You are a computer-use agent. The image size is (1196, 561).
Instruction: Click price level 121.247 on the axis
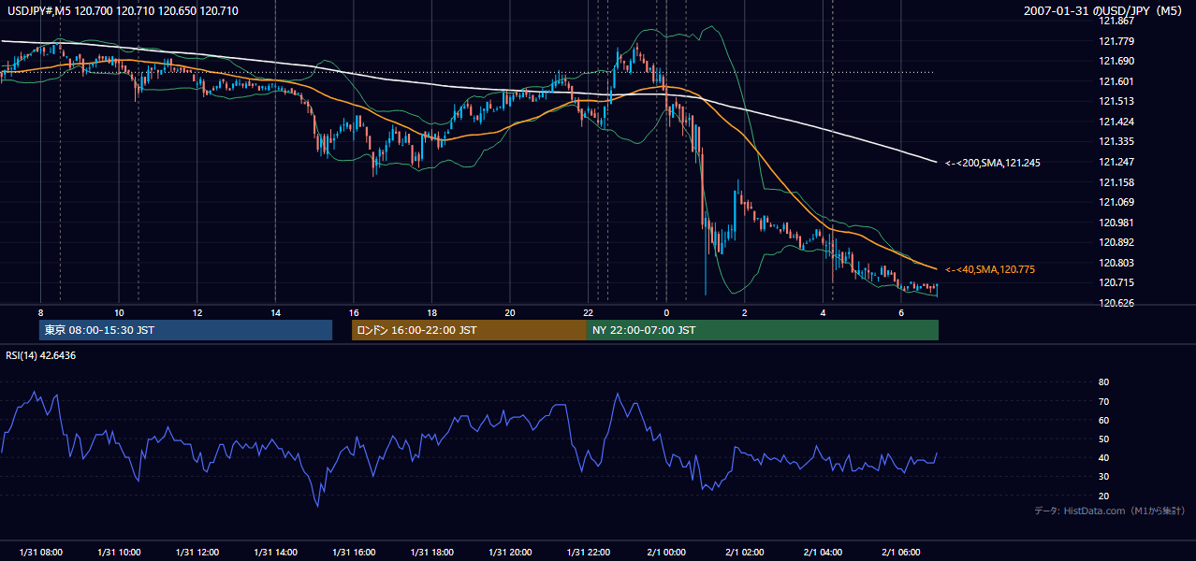coord(1117,163)
